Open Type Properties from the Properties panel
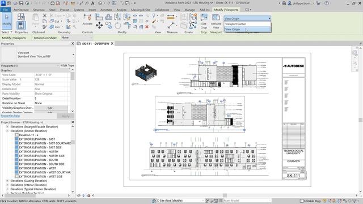This screenshot has width=363, height=204. [21, 16]
